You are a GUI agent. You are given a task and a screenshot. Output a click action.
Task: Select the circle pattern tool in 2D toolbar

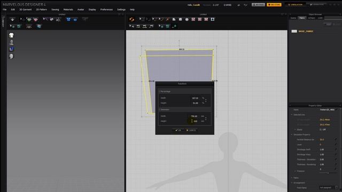[187, 19]
